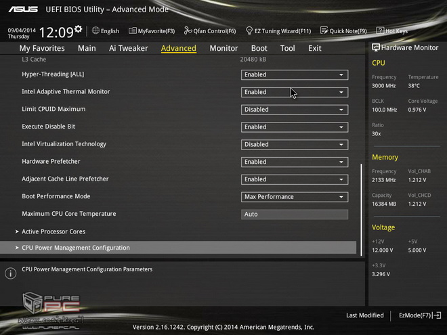This screenshot has height=335, width=447.
Task: Switch to EzMode(F7)
Action: (420, 315)
